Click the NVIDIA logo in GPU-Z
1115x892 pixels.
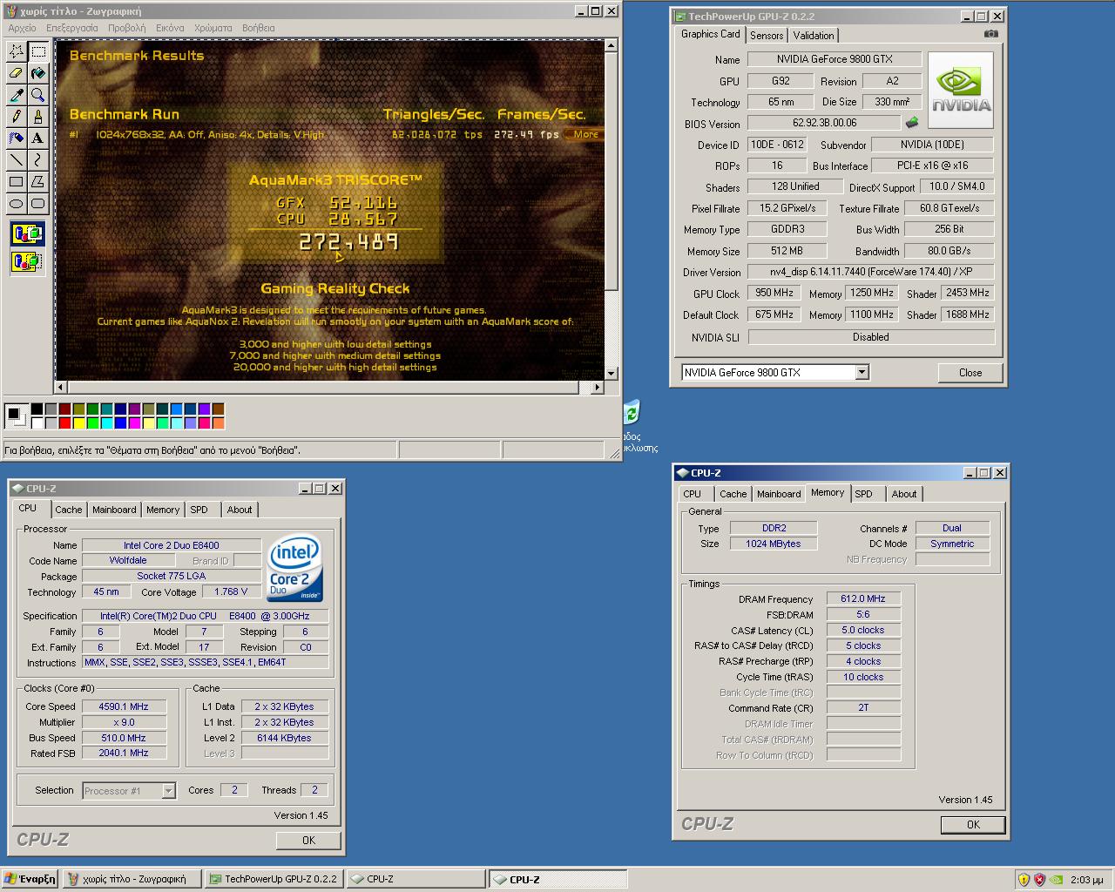(x=961, y=91)
